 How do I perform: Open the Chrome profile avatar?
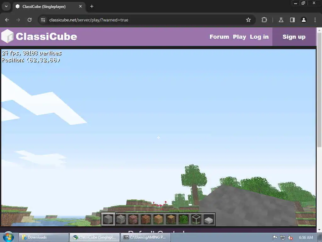click(x=304, y=20)
